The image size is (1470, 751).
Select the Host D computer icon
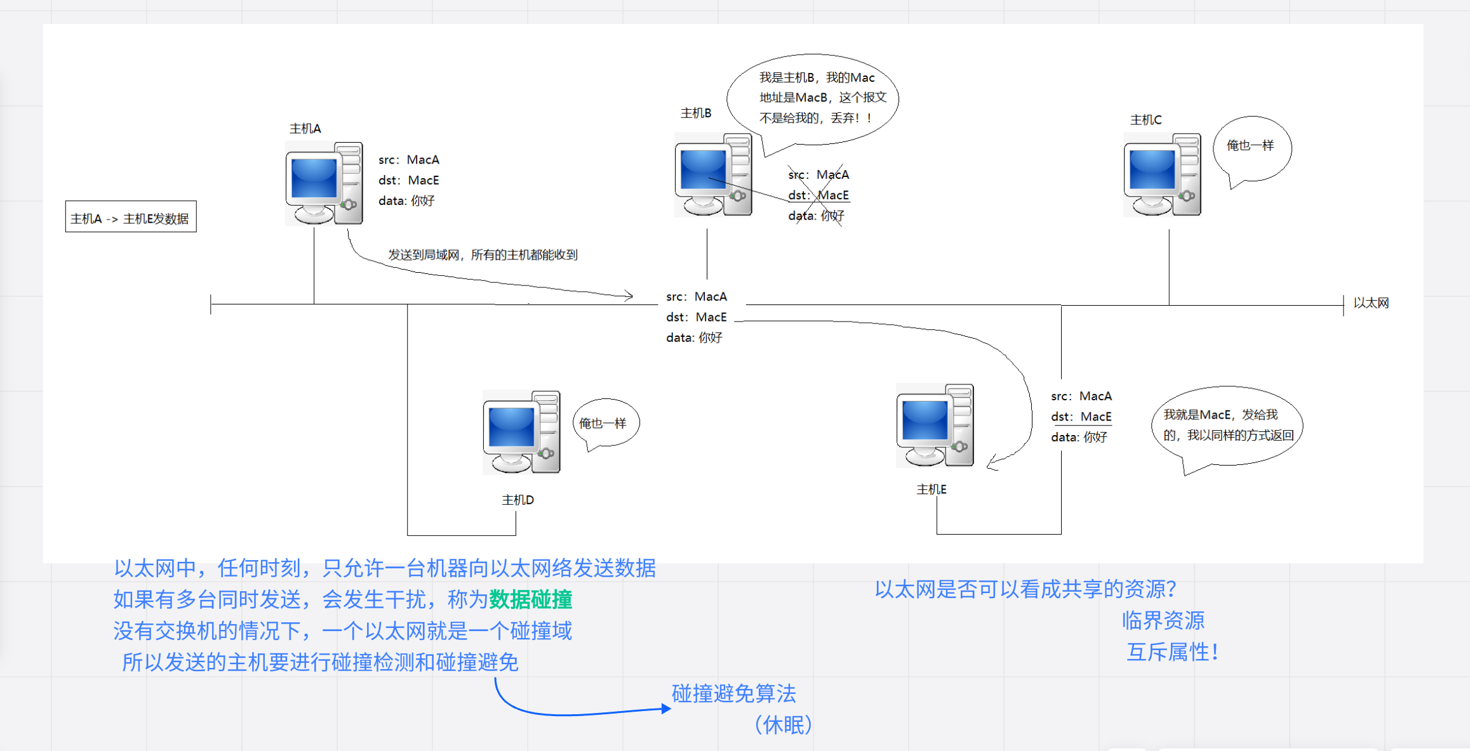click(x=521, y=432)
